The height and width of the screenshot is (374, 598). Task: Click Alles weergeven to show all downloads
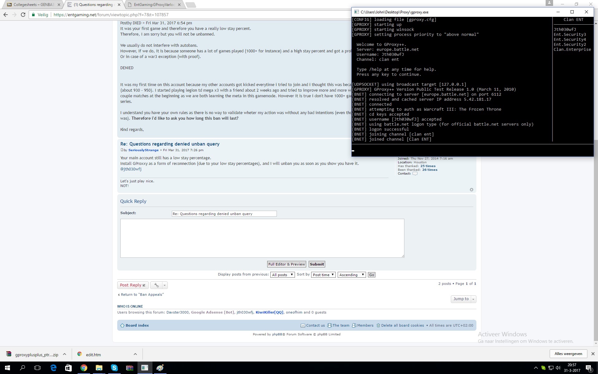[568, 354]
